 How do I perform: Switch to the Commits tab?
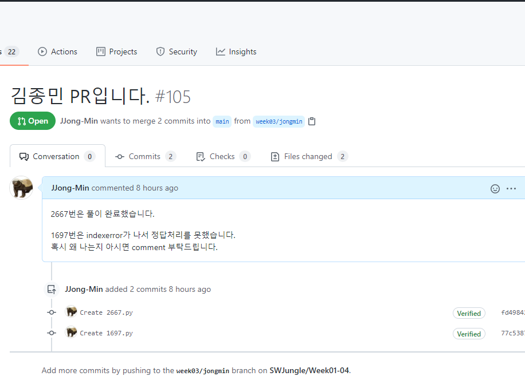tap(146, 156)
